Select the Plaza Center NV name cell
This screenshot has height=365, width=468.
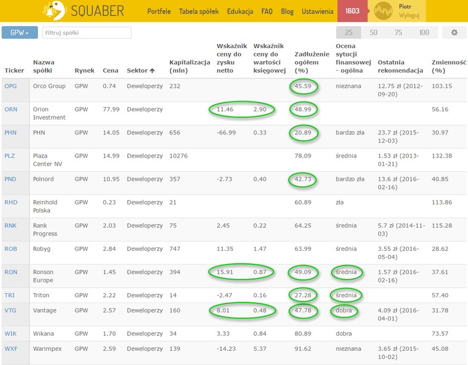pos(48,160)
